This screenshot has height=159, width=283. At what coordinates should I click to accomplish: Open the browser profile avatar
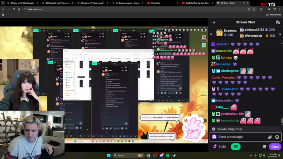coord(275,9)
